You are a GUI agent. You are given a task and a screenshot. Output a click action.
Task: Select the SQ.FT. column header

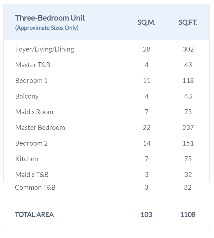pos(188,22)
